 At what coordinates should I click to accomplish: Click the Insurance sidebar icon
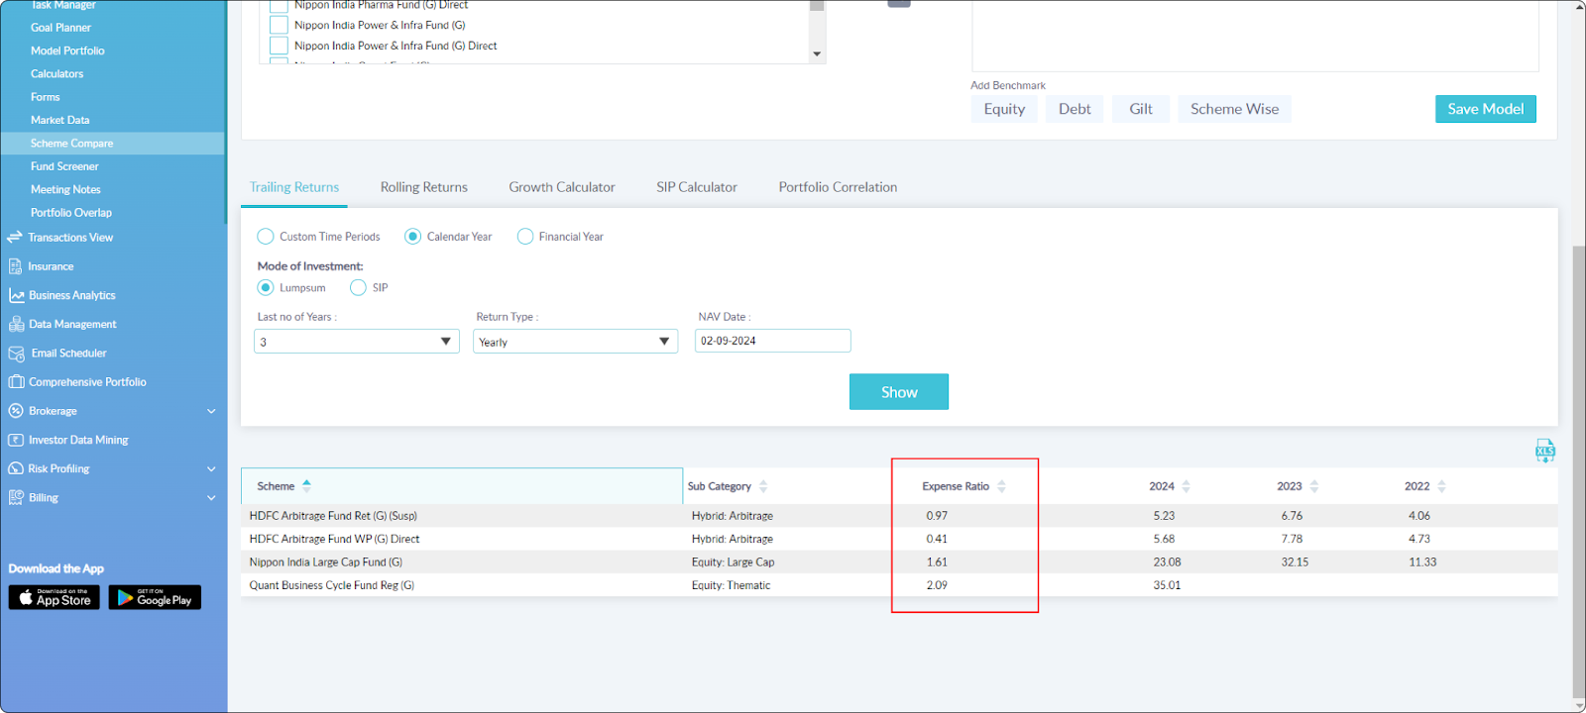click(15, 266)
